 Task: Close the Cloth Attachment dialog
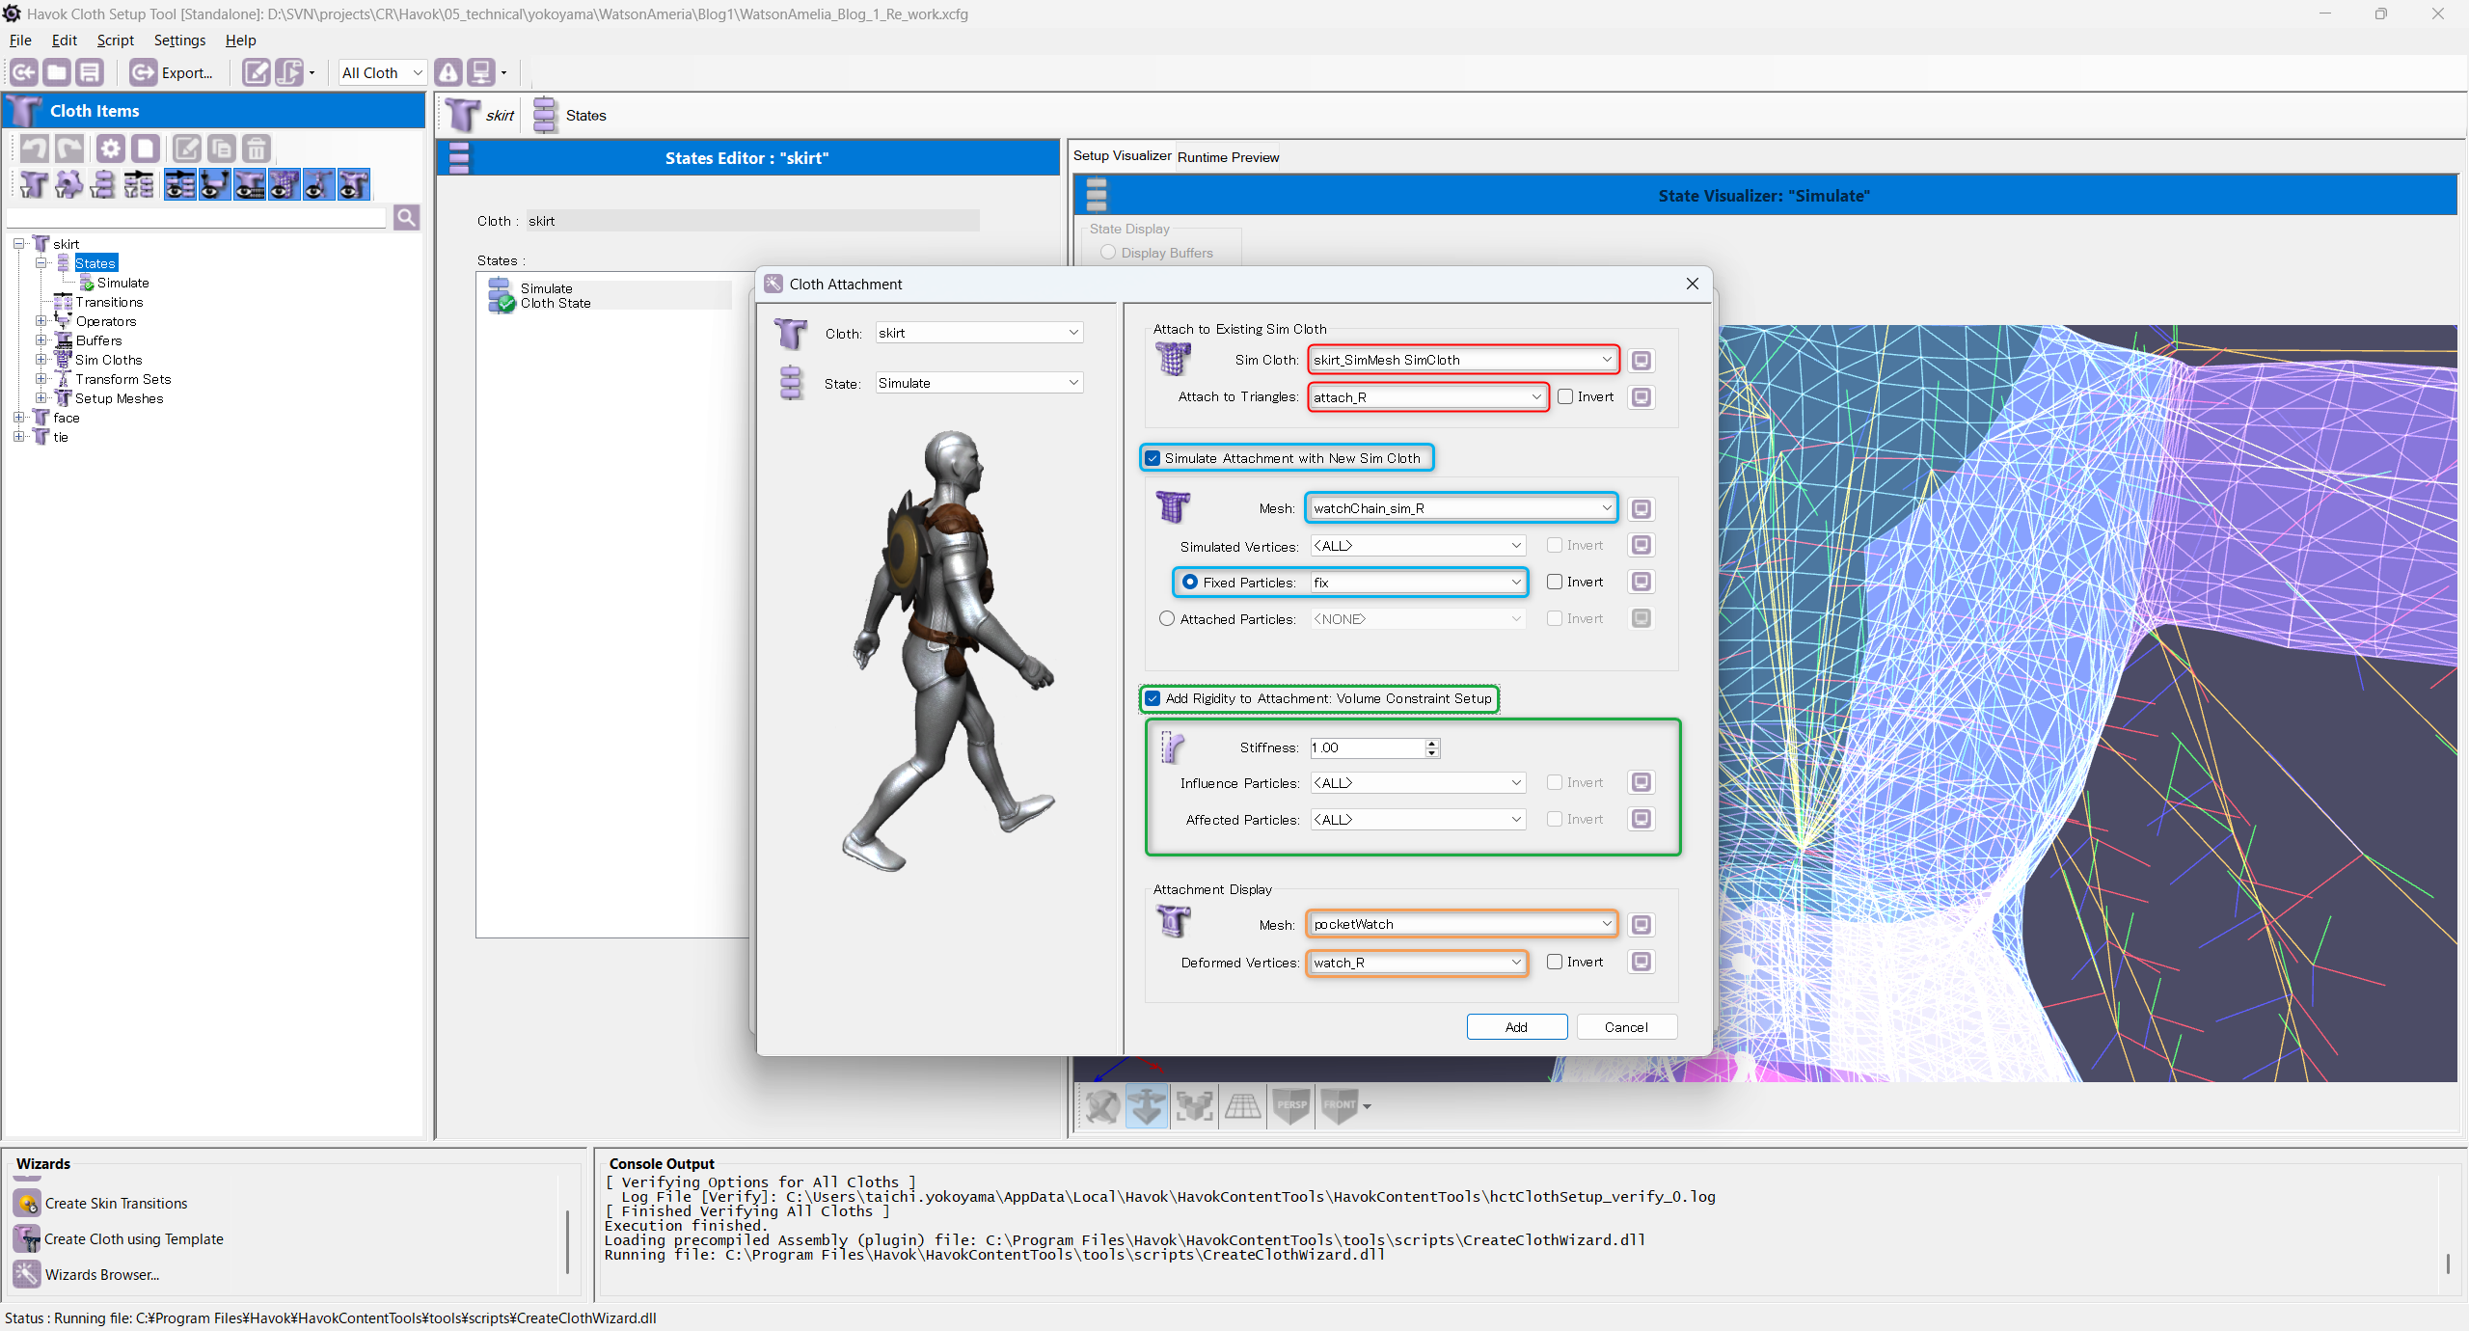pyautogui.click(x=1692, y=284)
